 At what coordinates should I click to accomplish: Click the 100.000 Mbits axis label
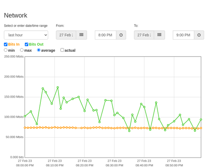(14, 117)
